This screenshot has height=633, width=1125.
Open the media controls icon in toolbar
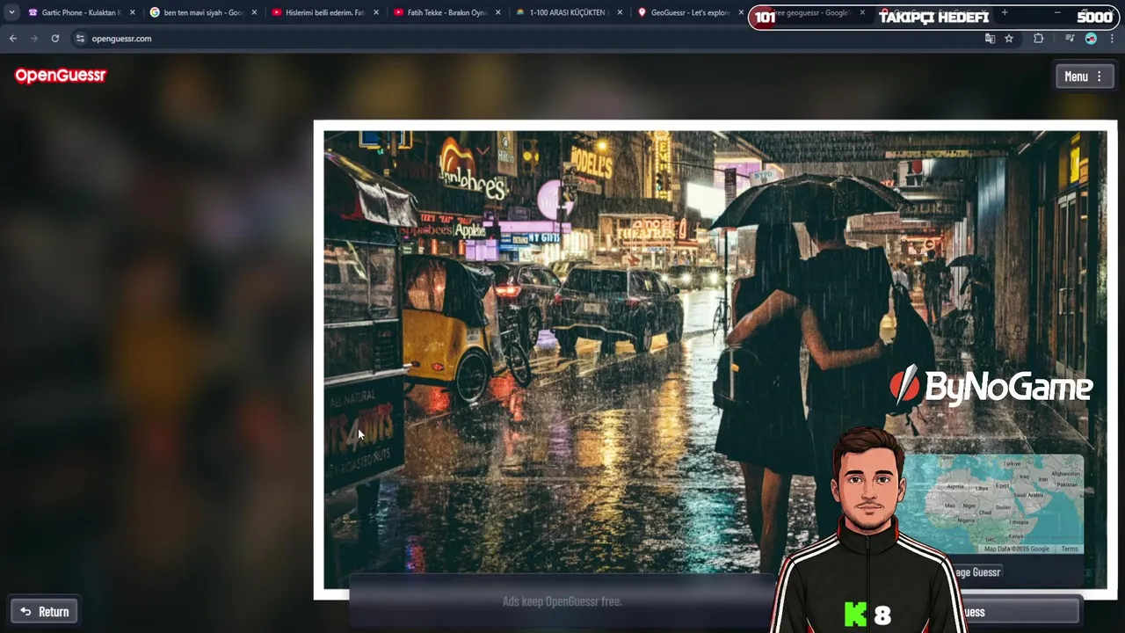[1070, 39]
